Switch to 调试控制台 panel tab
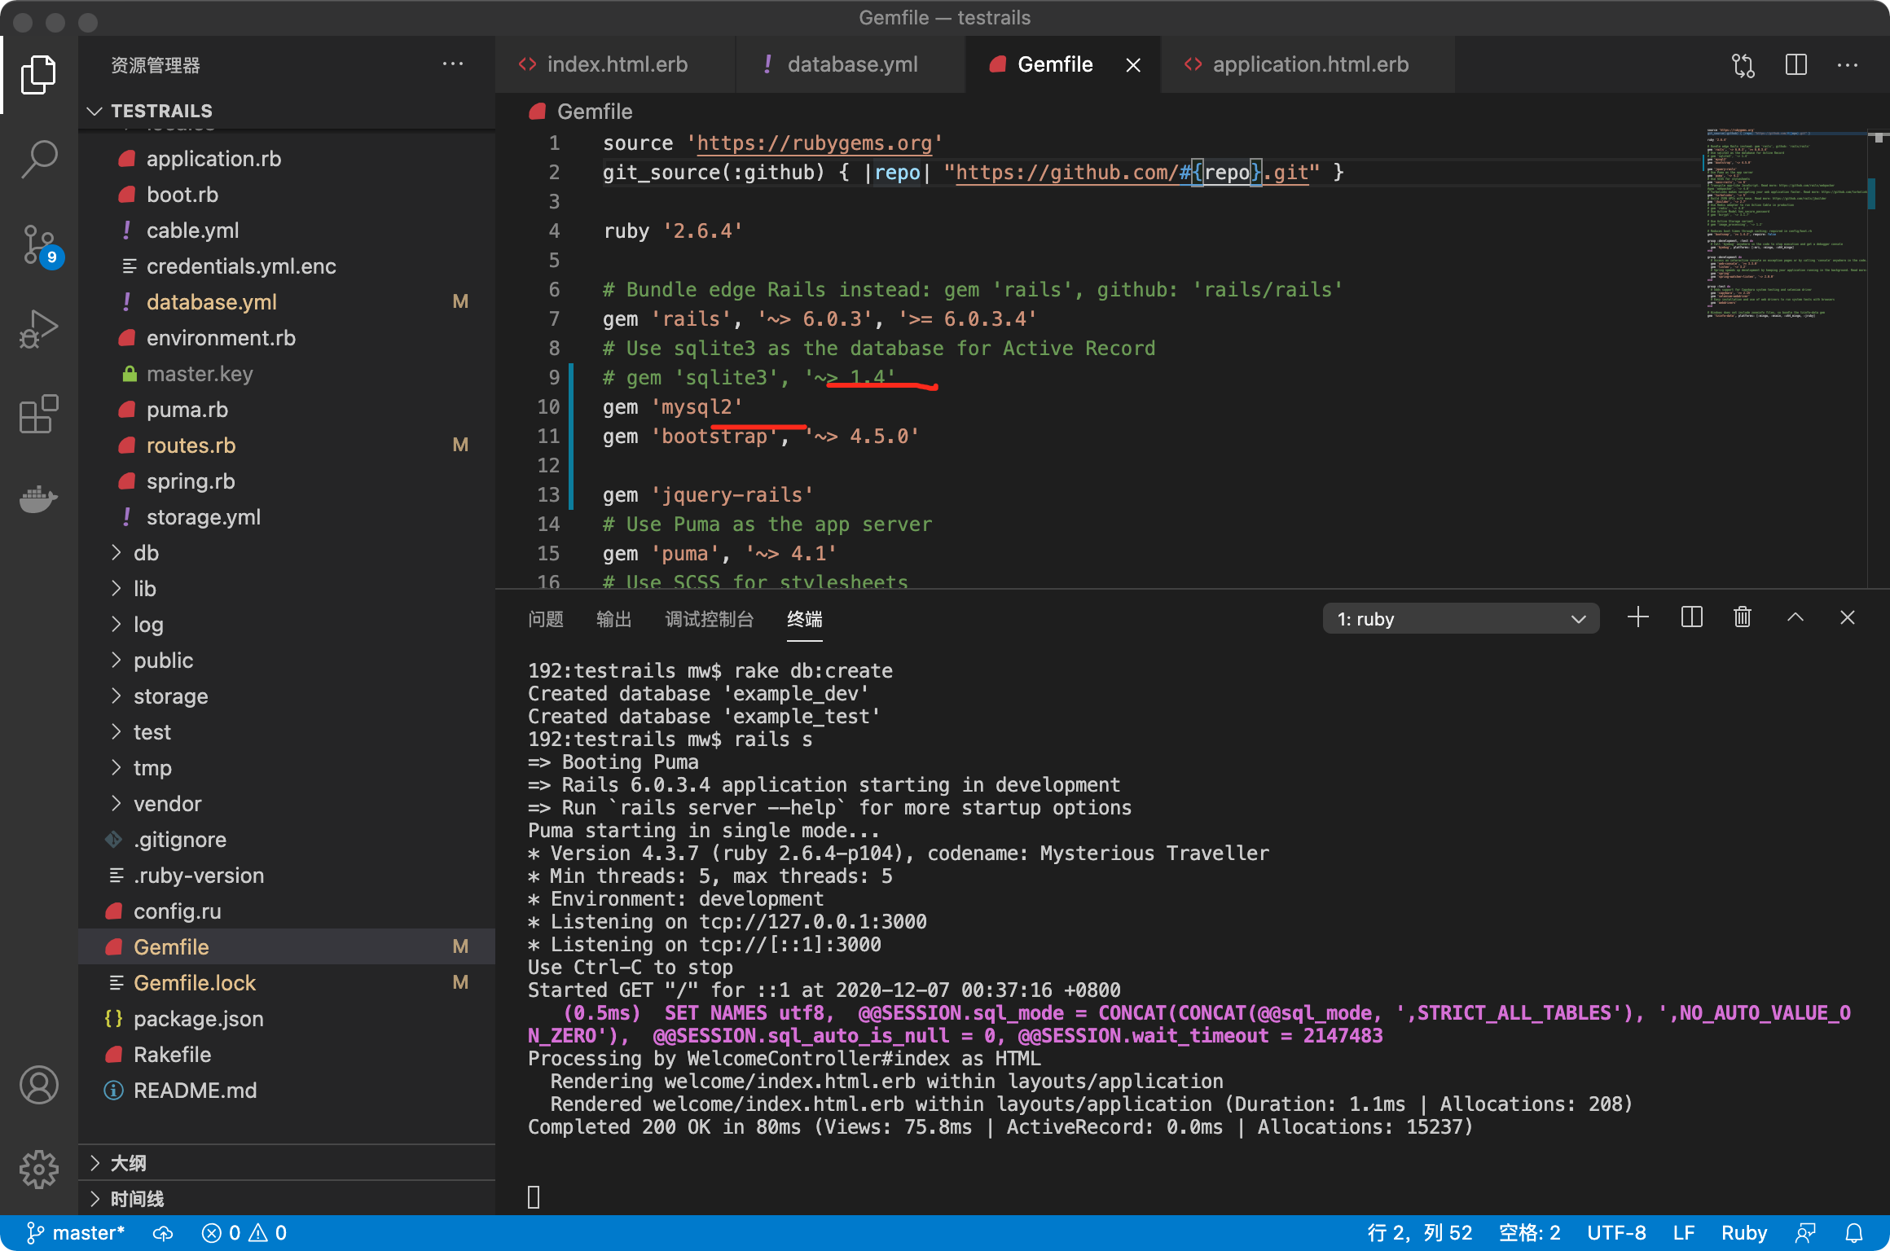 tap(709, 620)
